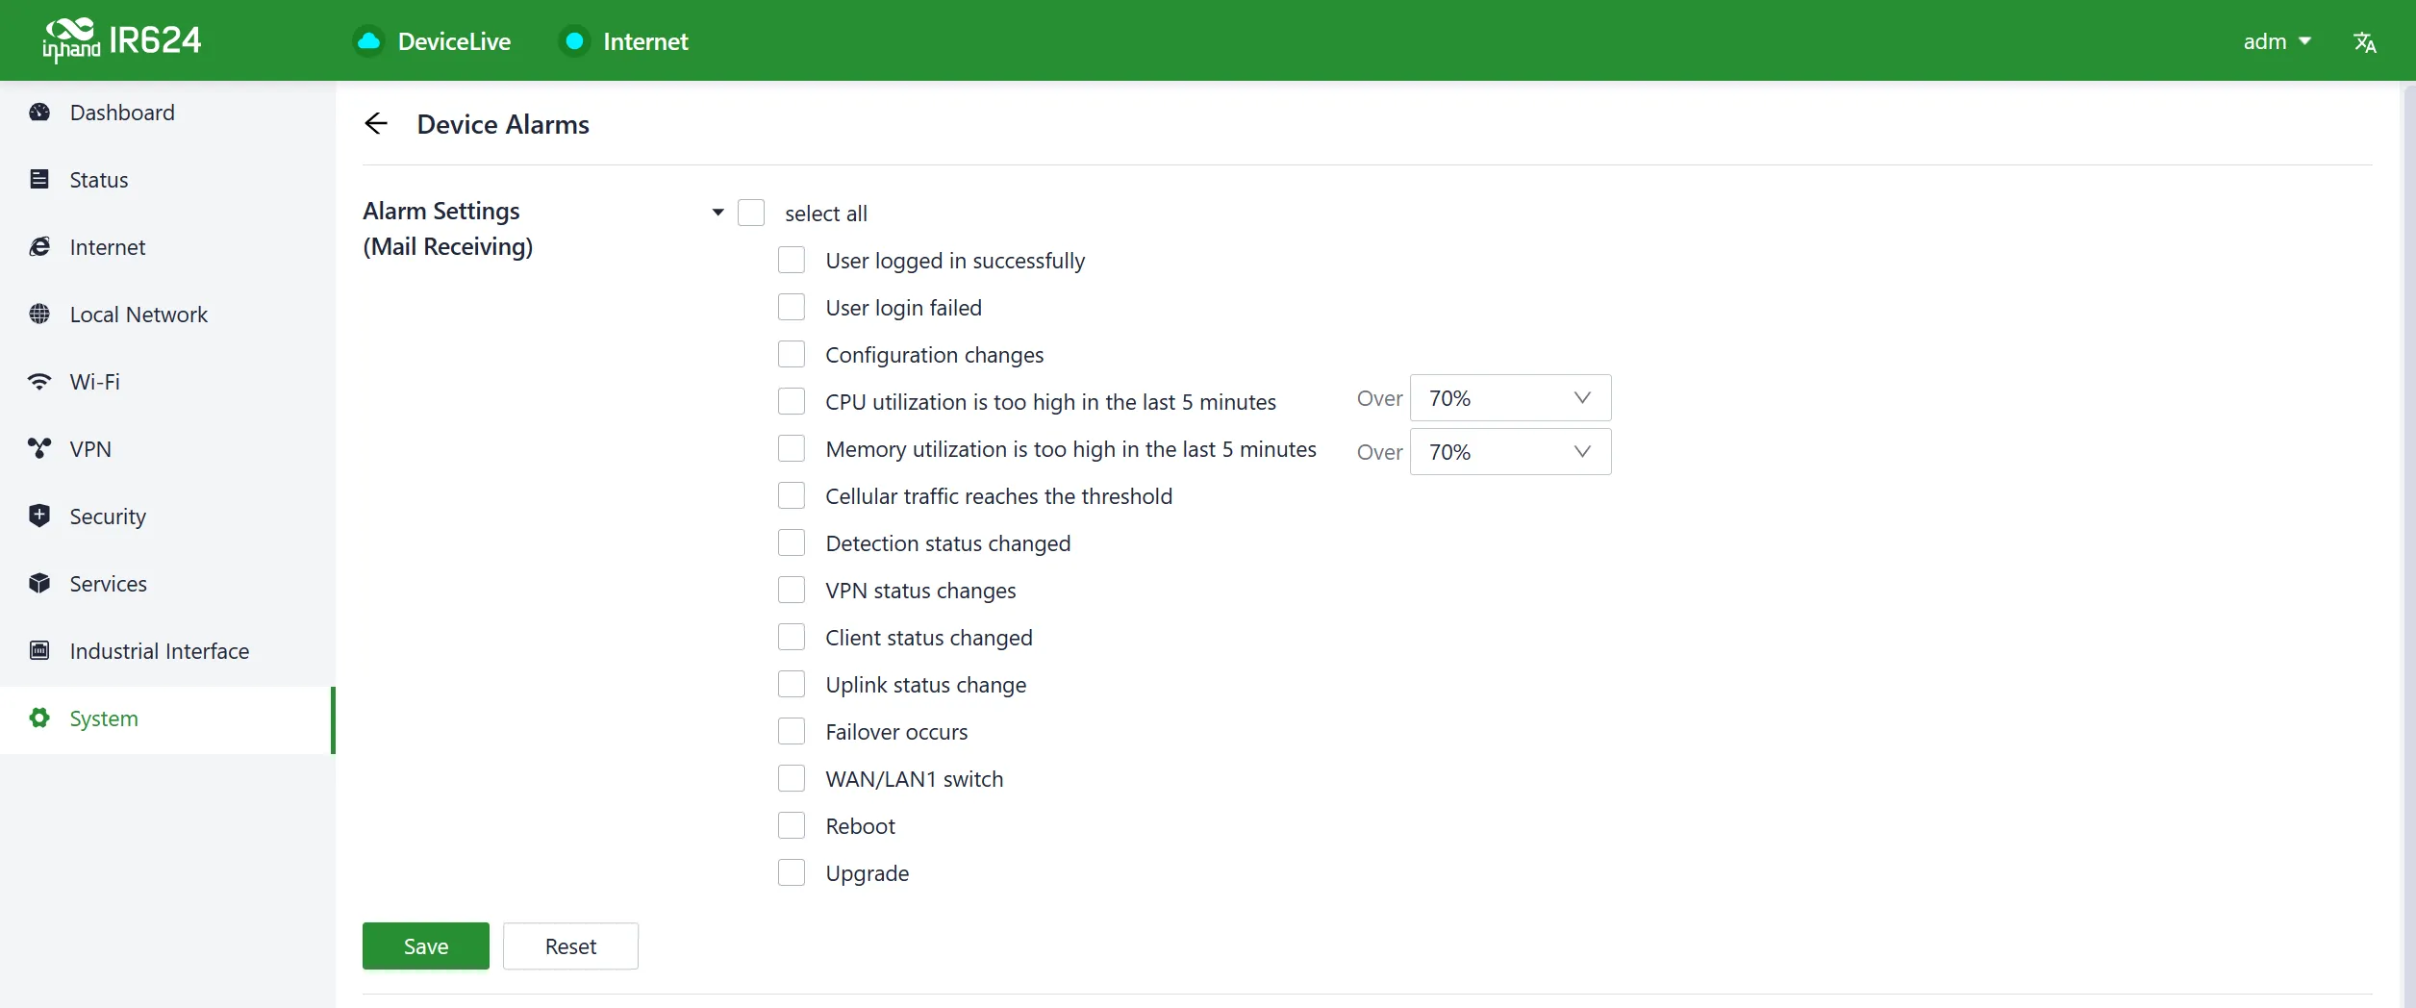Check the WAN/LAN1 switch checkbox
The image size is (2416, 1008).
point(792,778)
